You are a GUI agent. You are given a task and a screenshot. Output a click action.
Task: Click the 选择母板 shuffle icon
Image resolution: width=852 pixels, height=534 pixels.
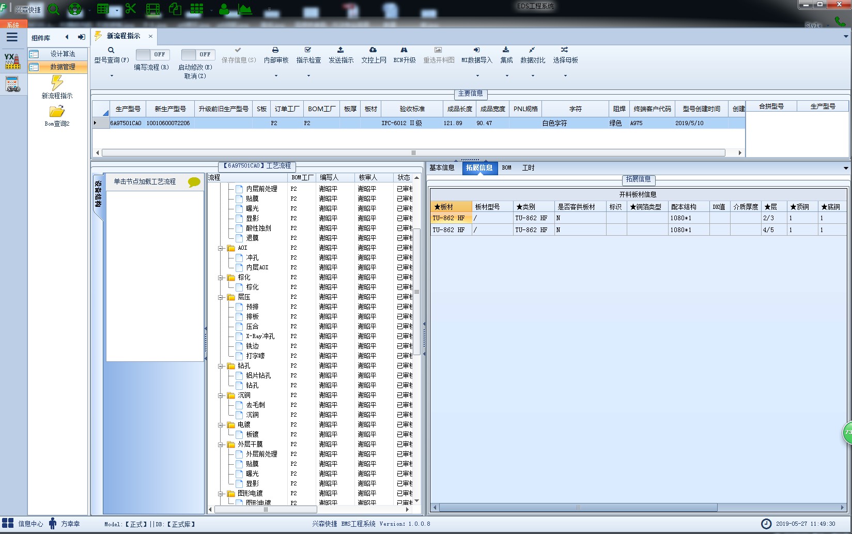tap(564, 50)
